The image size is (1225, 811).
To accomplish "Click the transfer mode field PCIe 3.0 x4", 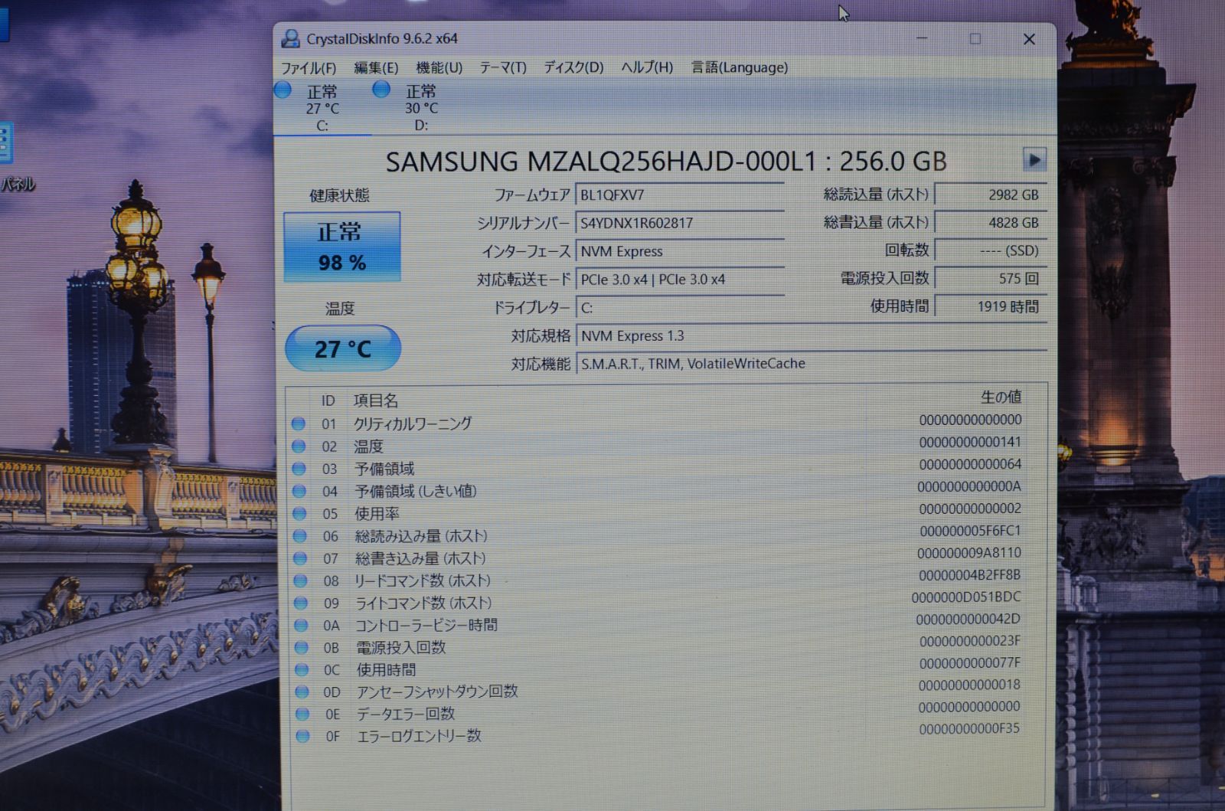I will click(x=680, y=280).
